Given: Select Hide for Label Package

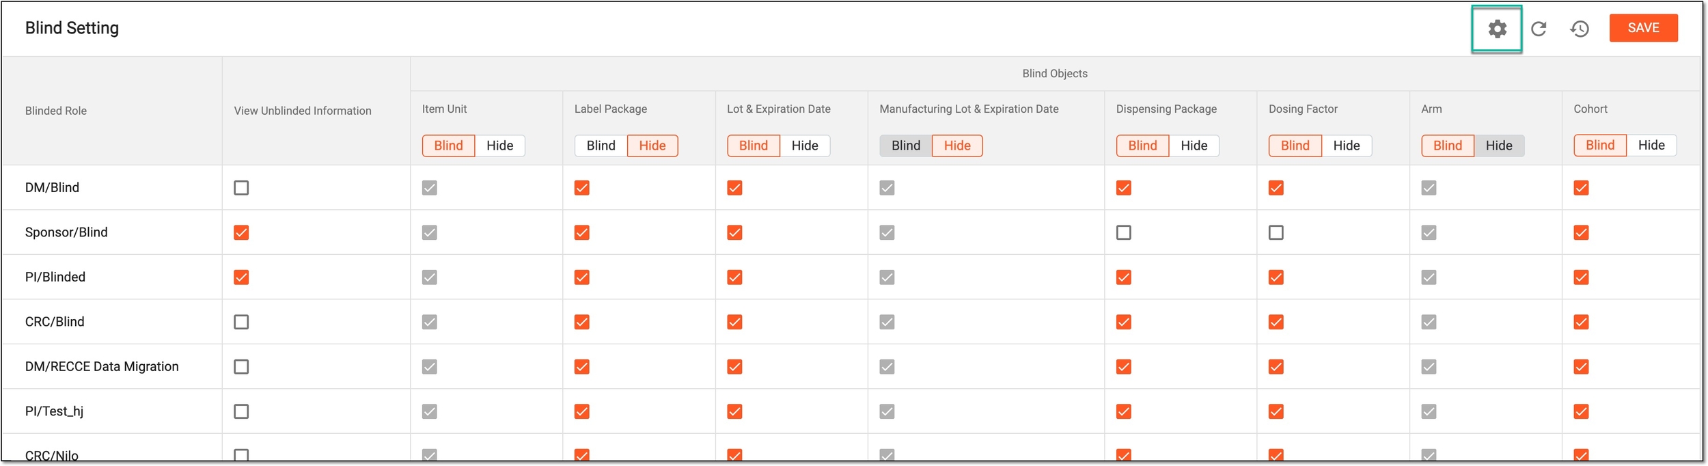Looking at the screenshot, I should coord(652,146).
